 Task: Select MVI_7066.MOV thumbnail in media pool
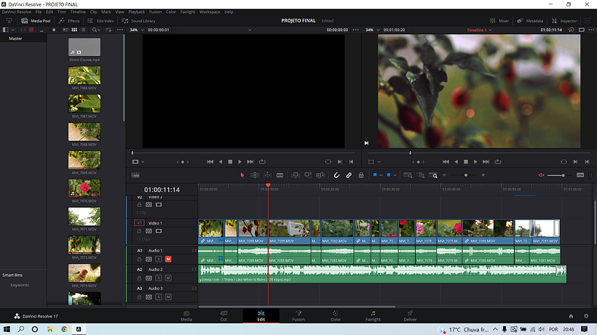coord(84,75)
